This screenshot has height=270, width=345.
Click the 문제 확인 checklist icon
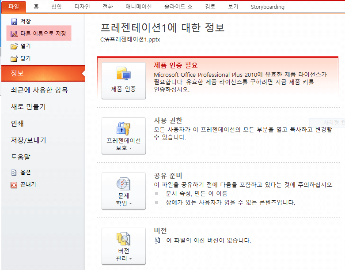[x=123, y=184]
